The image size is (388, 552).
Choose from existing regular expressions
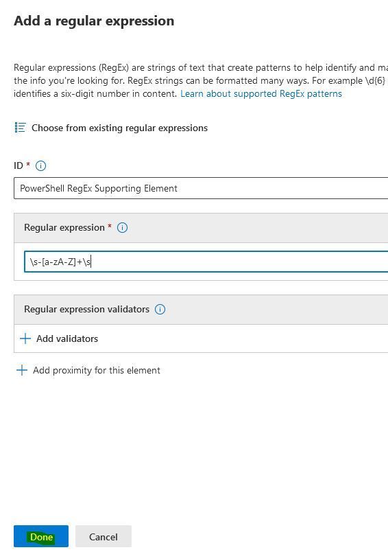coord(119,128)
